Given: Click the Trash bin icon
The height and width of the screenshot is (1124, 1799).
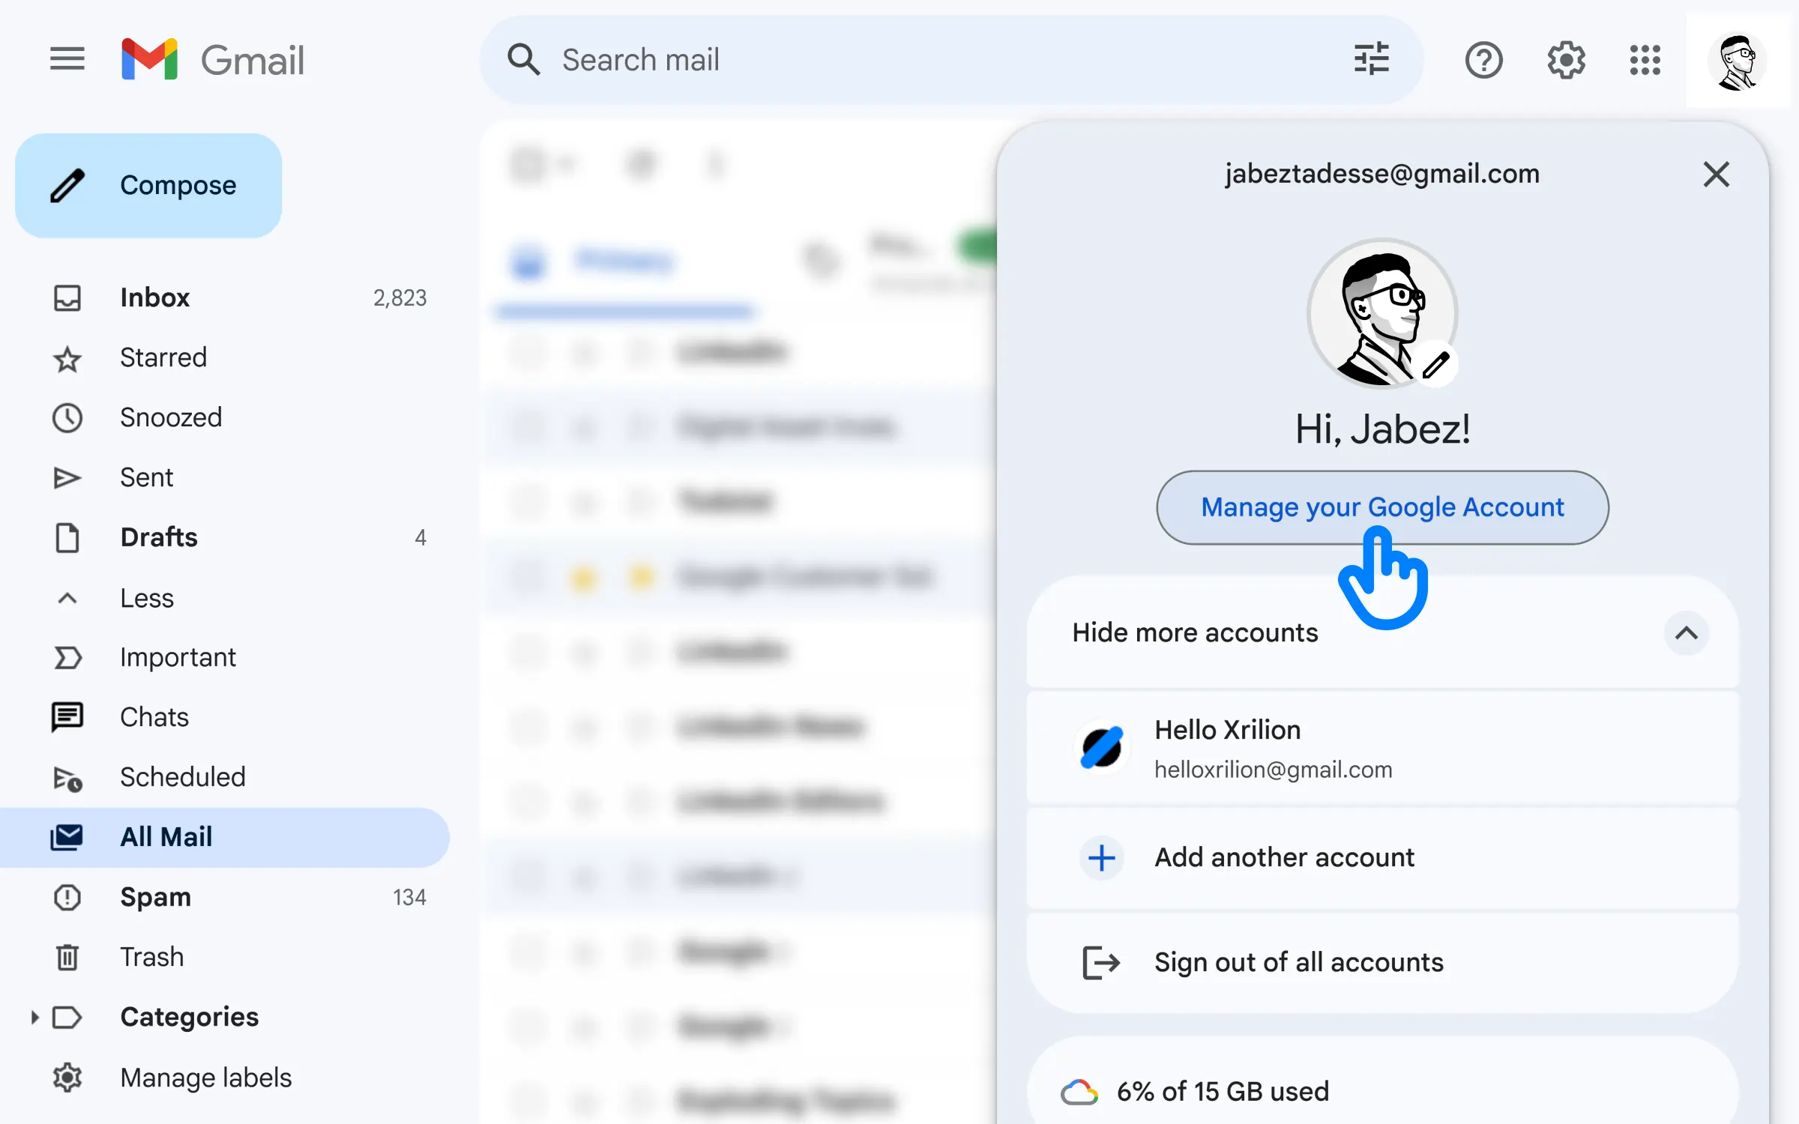Looking at the screenshot, I should pos(67,957).
